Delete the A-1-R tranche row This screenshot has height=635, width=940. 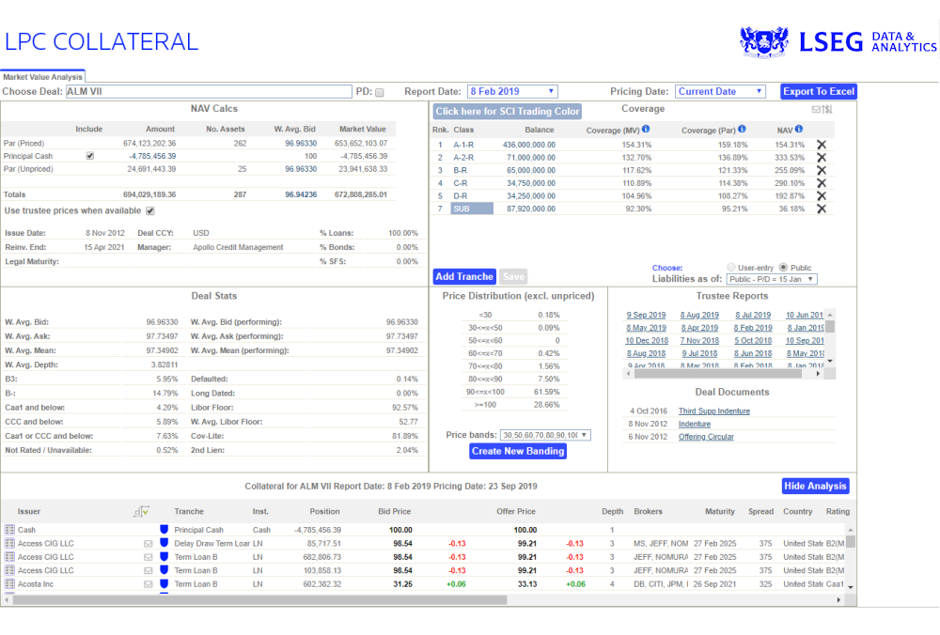click(x=821, y=145)
